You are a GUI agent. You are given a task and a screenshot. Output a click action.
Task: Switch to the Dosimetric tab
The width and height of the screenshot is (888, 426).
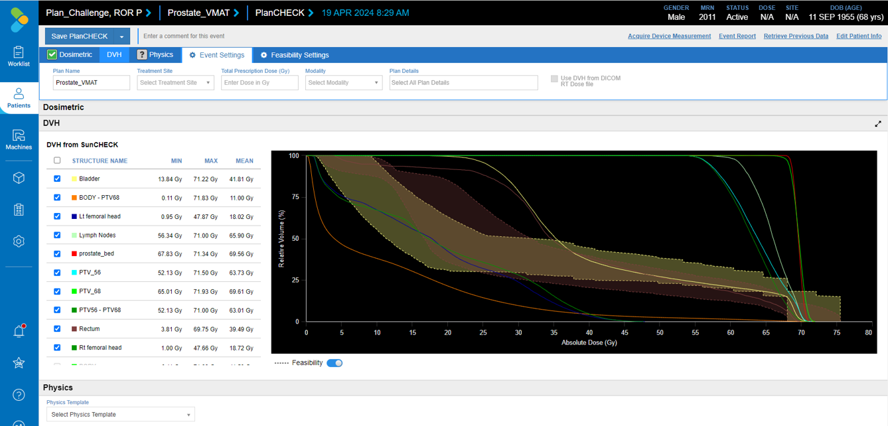pyautogui.click(x=70, y=55)
